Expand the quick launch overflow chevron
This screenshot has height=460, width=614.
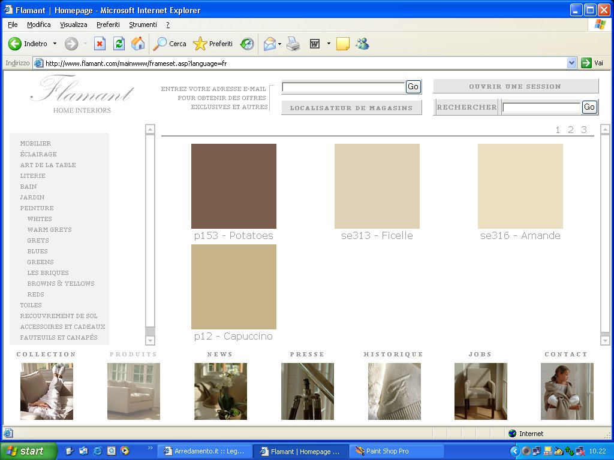pos(151,448)
